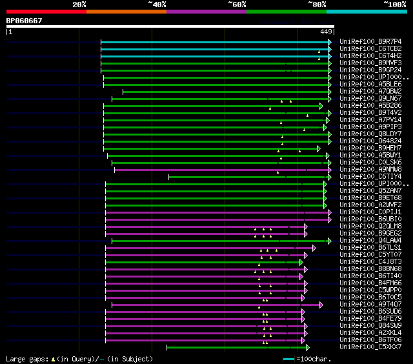Select the UniRef100_A9NMW8 label

coord(370,170)
